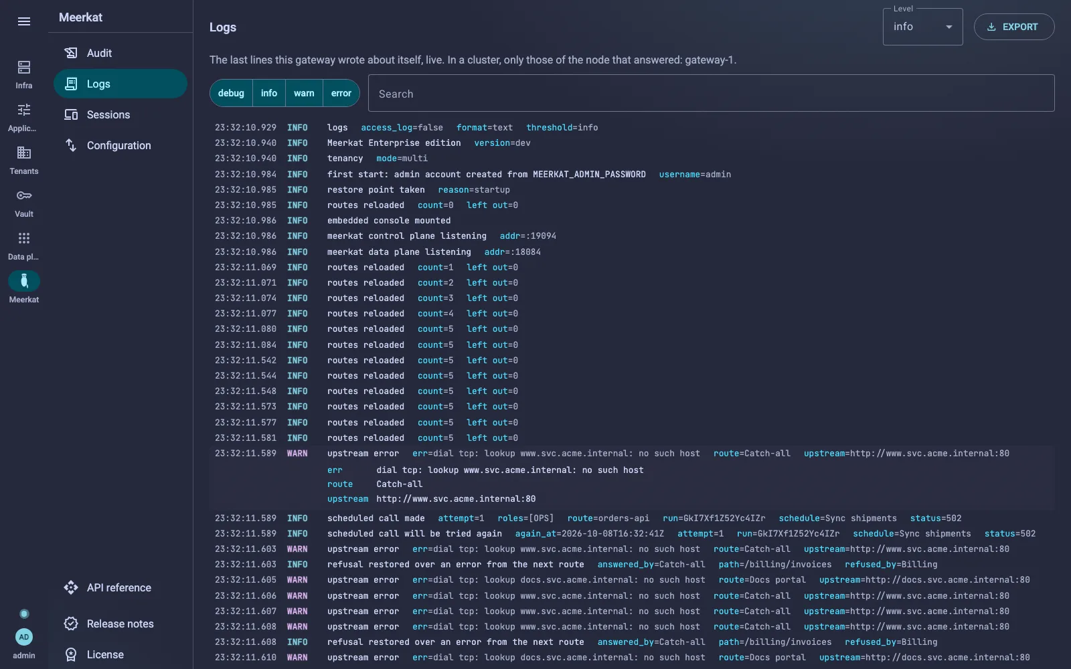Image resolution: width=1071 pixels, height=669 pixels.
Task: Open Configuration from the sidebar
Action: 120,145
